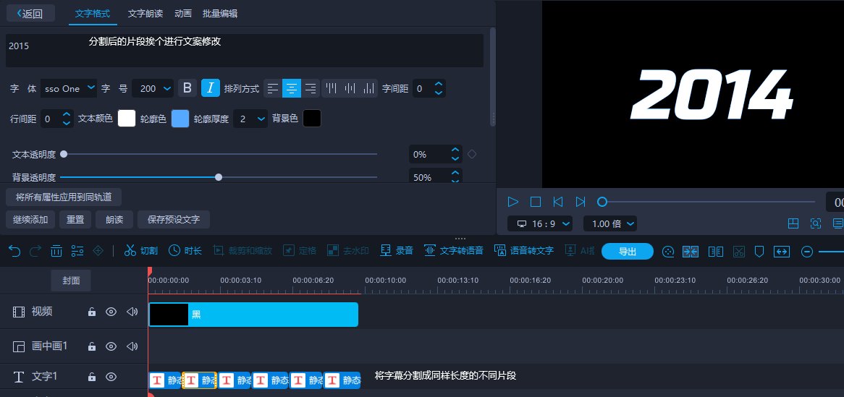
Task: Switch to the 批量编辑 tab
Action: click(220, 14)
